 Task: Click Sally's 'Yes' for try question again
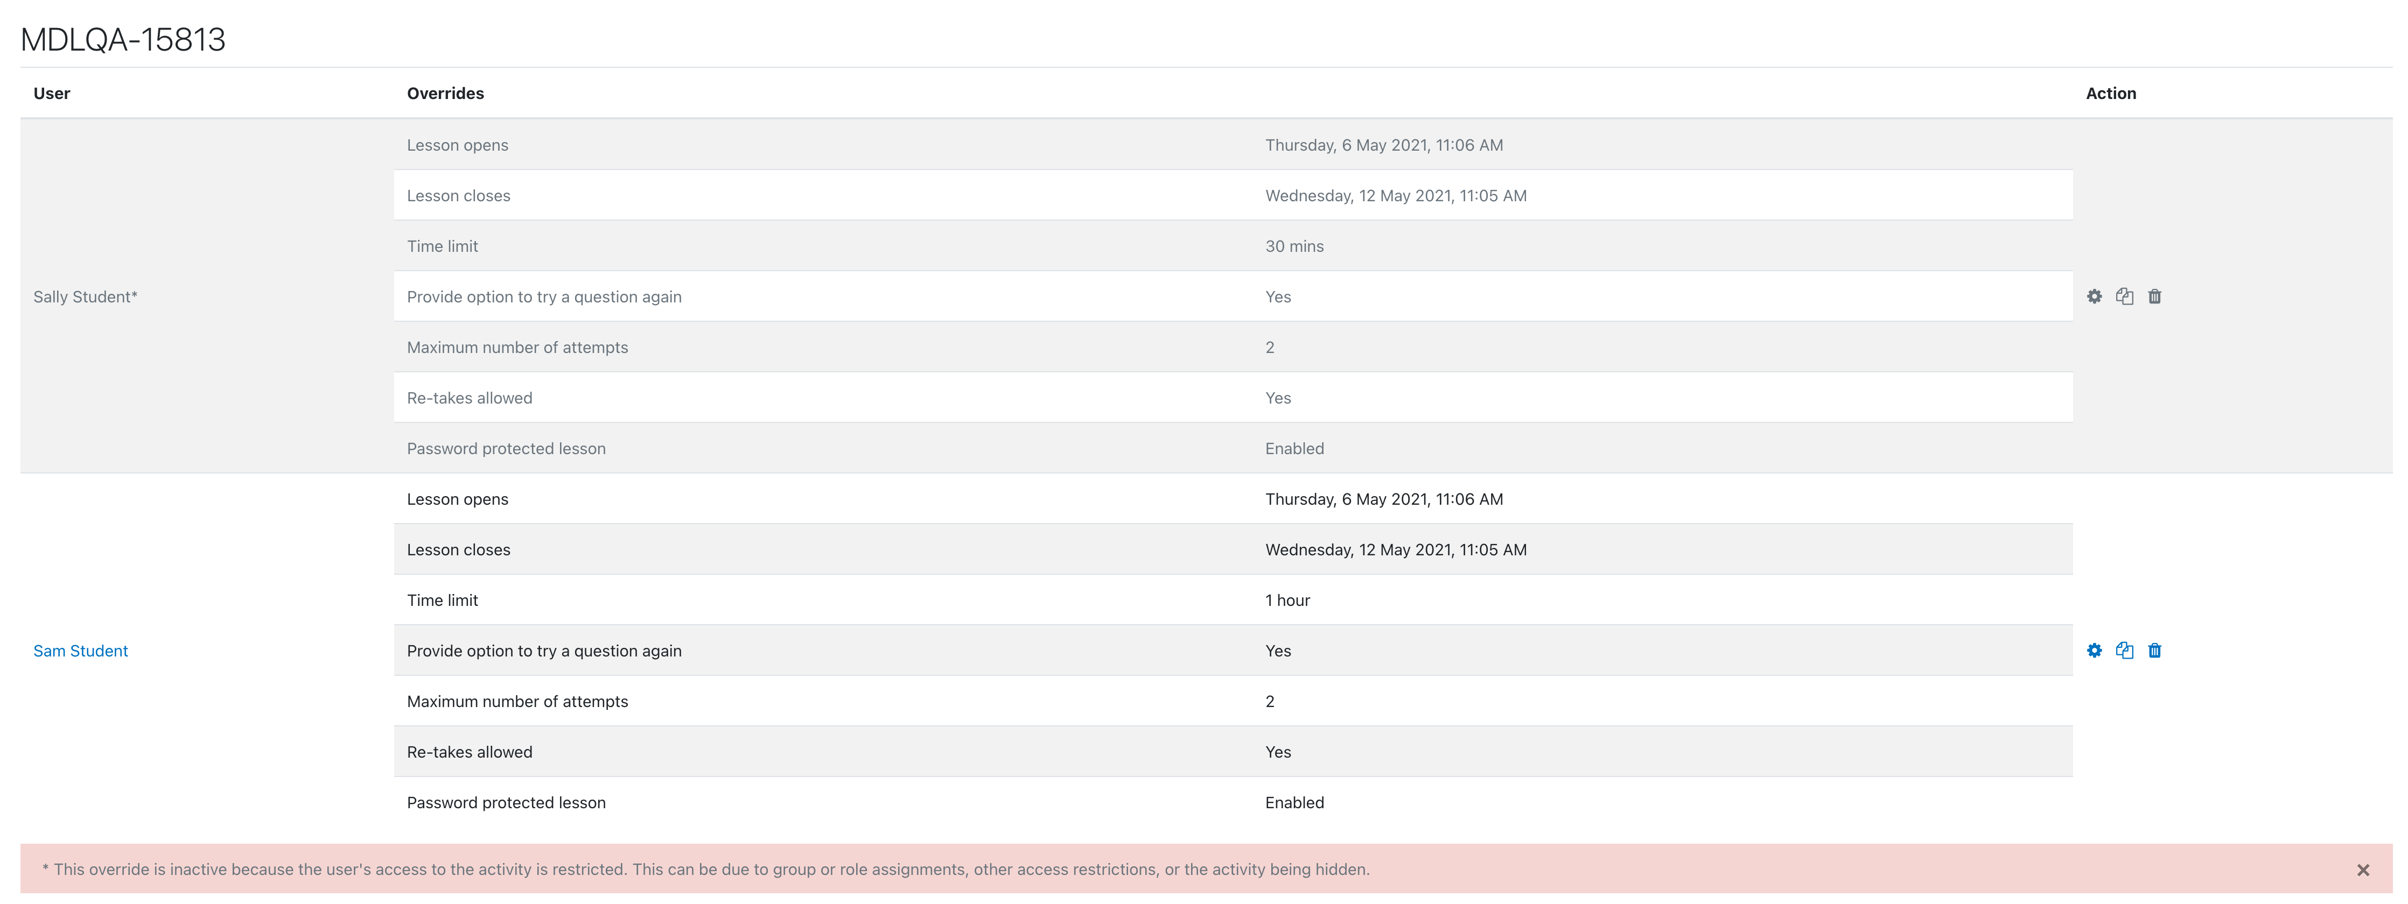(x=1278, y=297)
